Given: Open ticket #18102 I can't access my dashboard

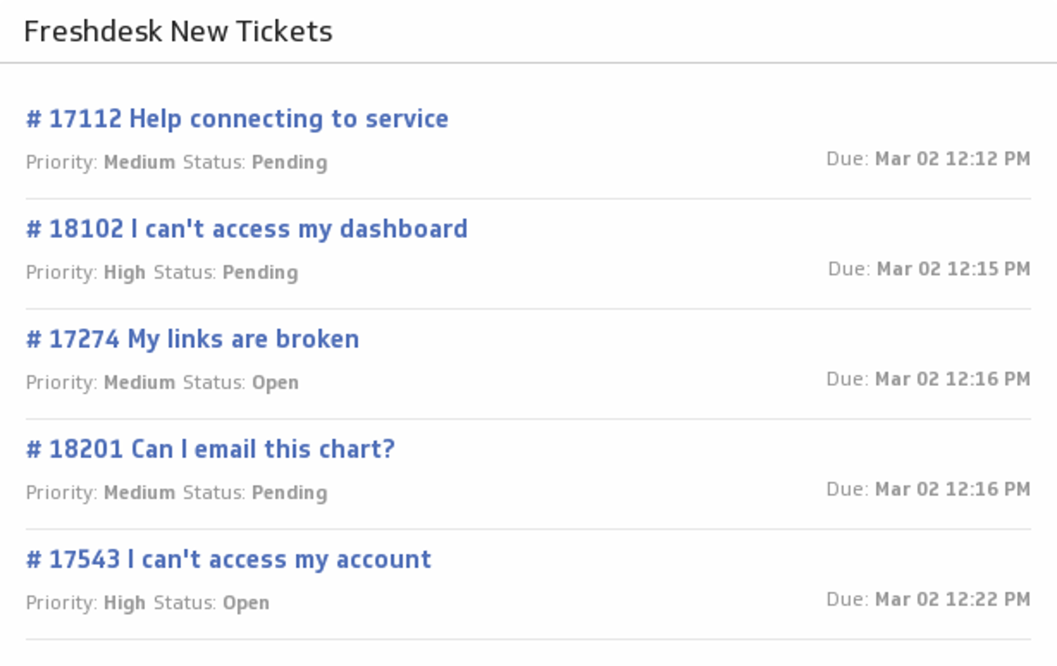Looking at the screenshot, I should (x=247, y=229).
